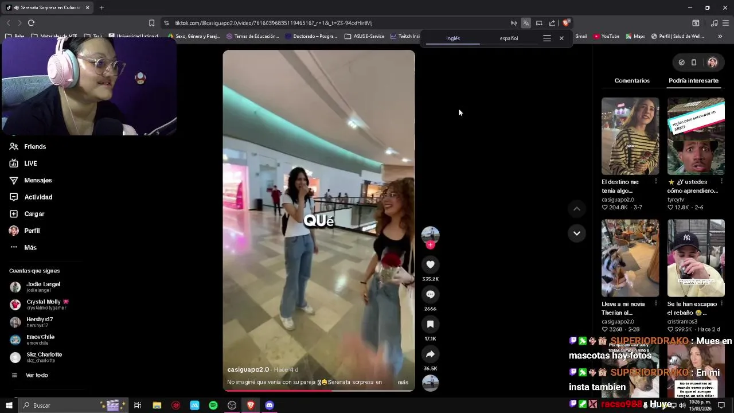Open a new browser tab
Viewport: 734px width, 413px height.
point(101,7)
